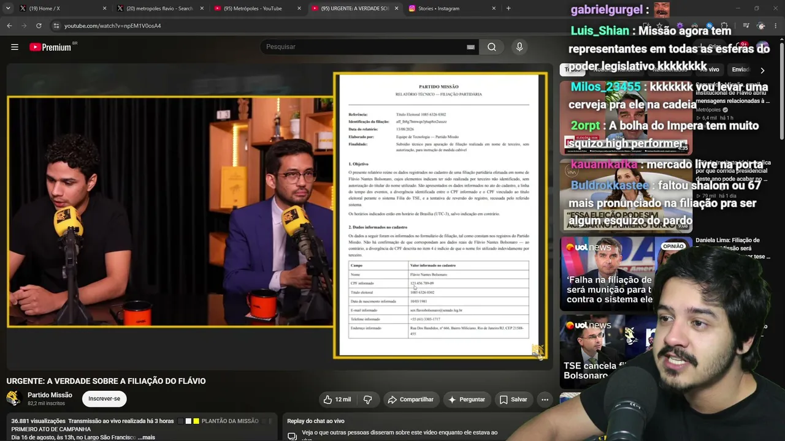
Task: Open Chrome's three-dot menu
Action: click(776, 26)
